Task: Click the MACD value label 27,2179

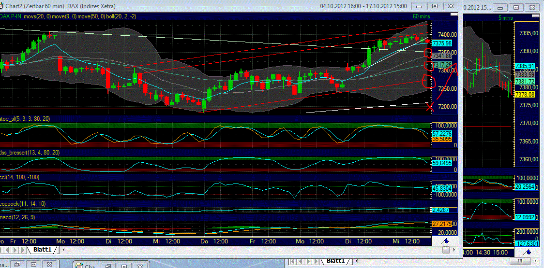Action: pos(442,224)
